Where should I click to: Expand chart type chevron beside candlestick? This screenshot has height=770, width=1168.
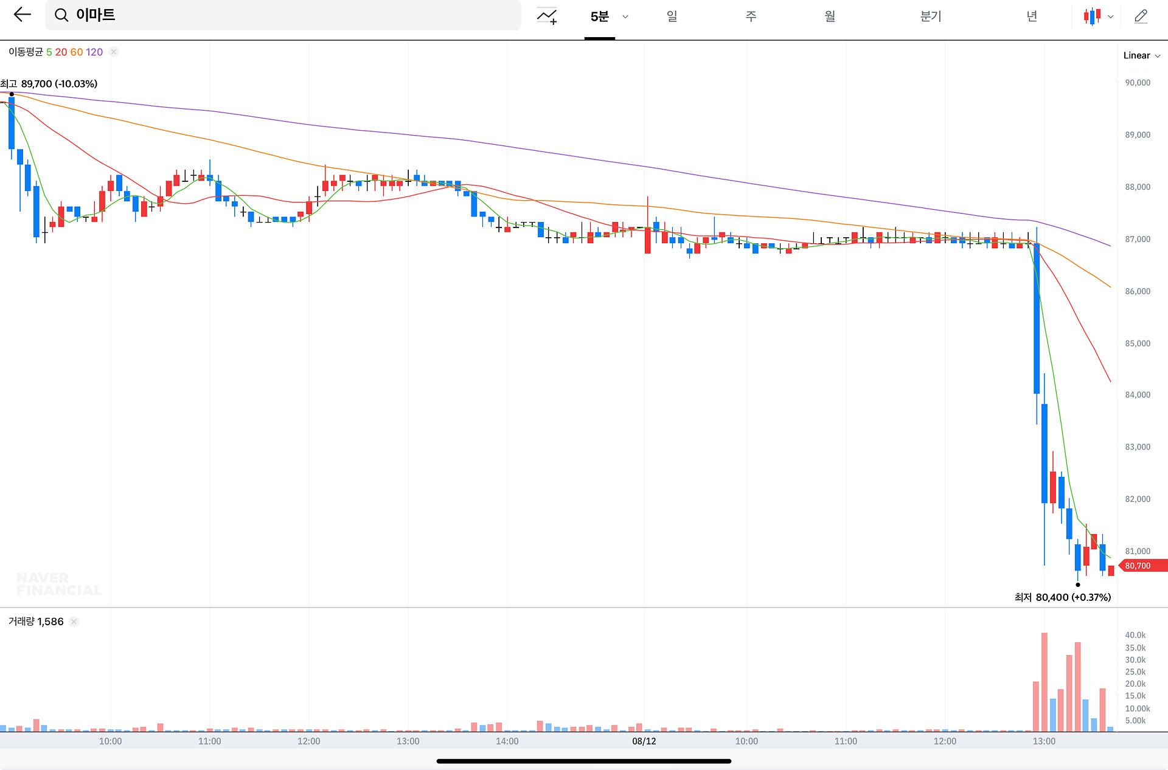pyautogui.click(x=1111, y=17)
